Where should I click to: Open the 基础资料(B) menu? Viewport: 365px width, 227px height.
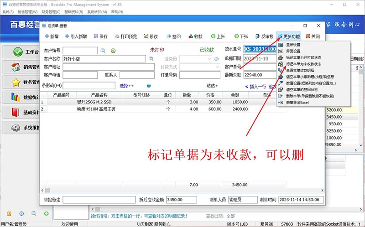coord(73,12)
